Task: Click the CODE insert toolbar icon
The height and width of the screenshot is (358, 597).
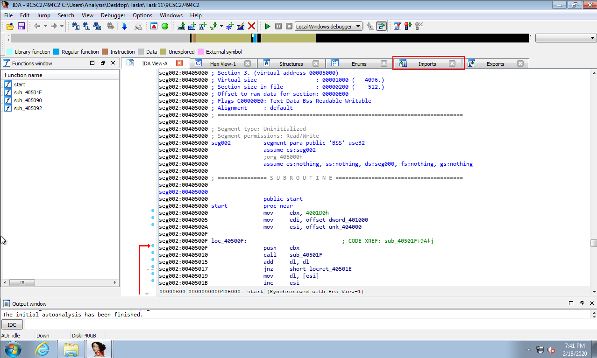Action: pyautogui.click(x=182, y=26)
